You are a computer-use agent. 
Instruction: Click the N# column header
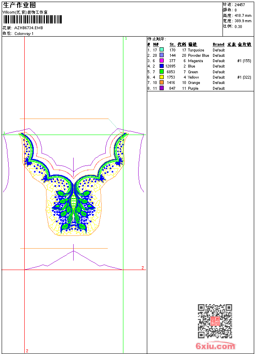coord(155,44)
